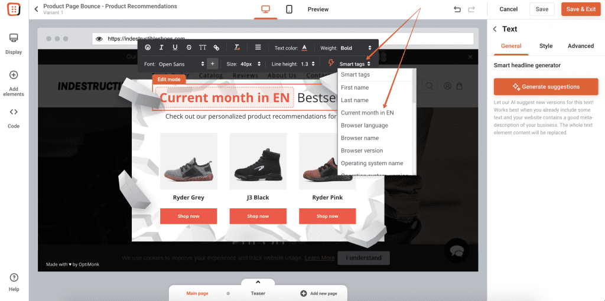Expand the page selector chevron at bottom
Viewport: 605px width, 301px height.
point(258,282)
